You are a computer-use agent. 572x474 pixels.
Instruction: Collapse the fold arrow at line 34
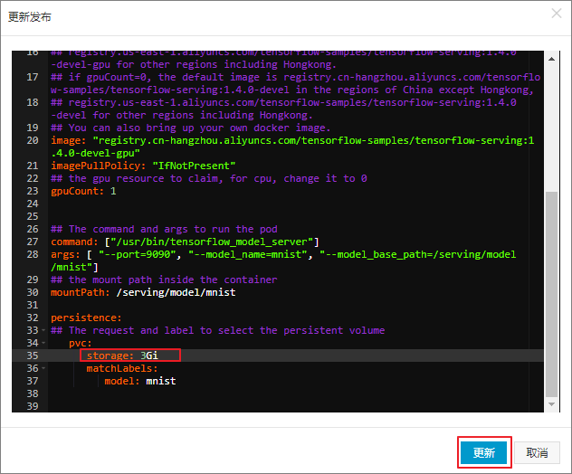[x=43, y=343]
